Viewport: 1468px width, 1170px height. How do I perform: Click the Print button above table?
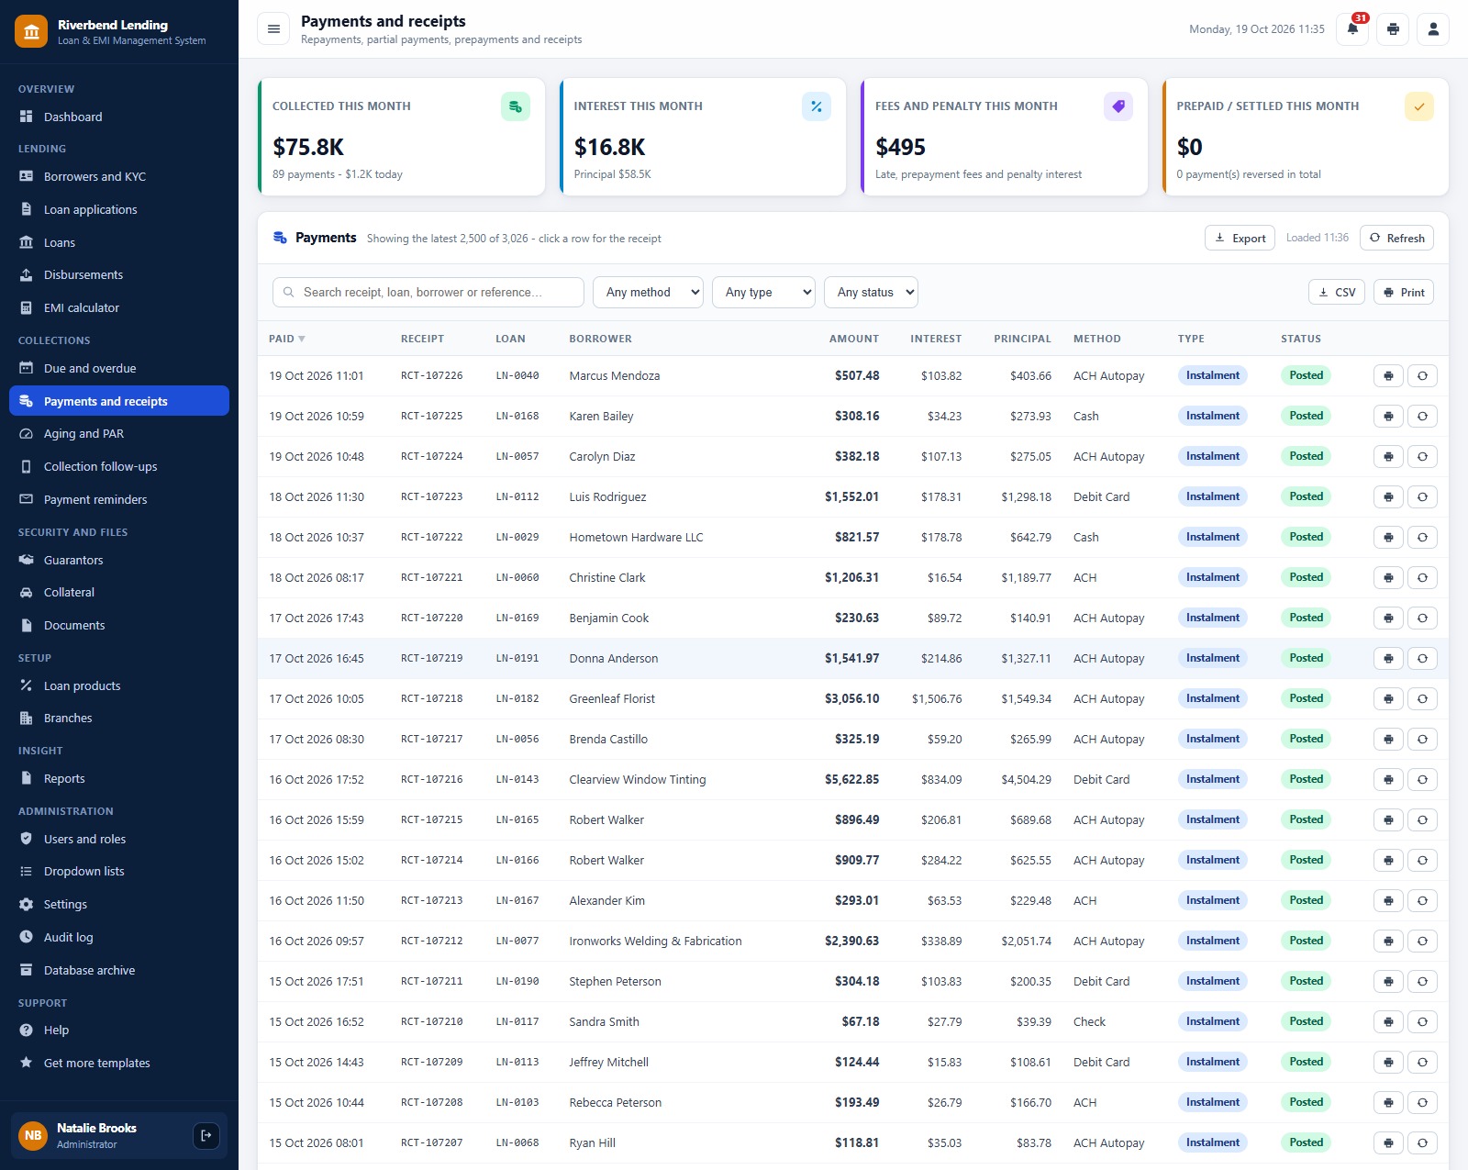(1403, 293)
